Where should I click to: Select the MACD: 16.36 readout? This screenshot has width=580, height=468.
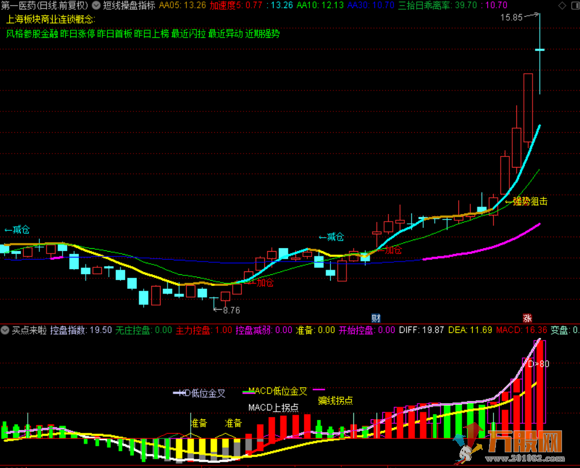coord(521,330)
